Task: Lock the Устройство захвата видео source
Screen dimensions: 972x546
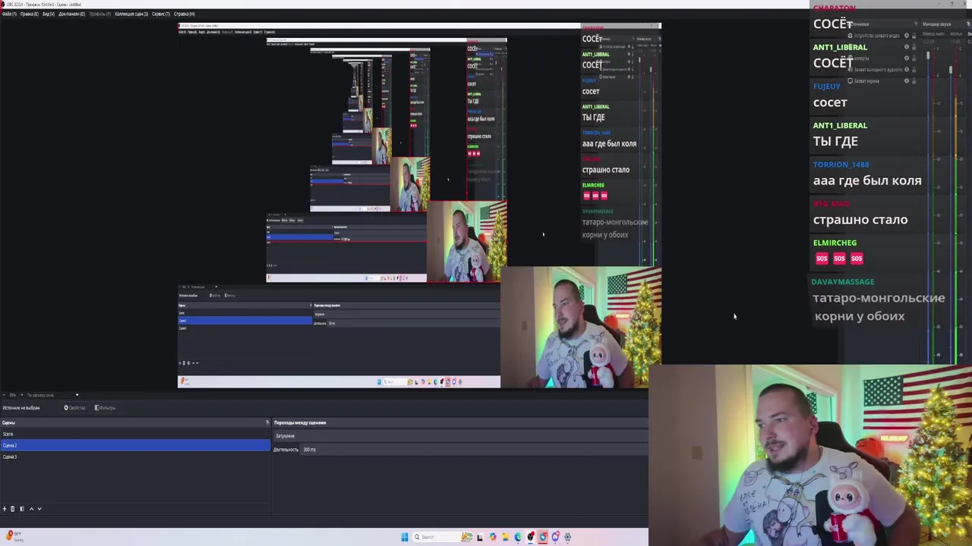Action: coord(914,36)
